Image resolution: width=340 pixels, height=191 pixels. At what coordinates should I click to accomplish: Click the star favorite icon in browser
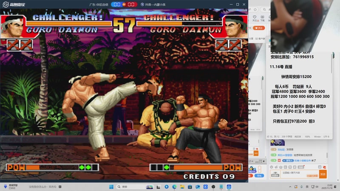point(255,9)
